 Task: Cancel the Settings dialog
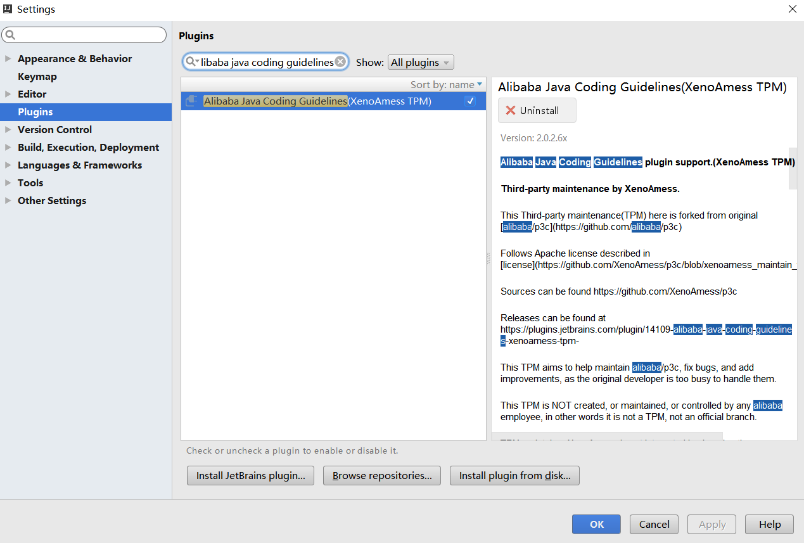pyautogui.click(x=654, y=524)
